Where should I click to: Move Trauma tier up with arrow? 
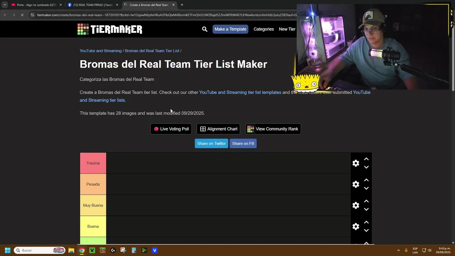[366, 159]
